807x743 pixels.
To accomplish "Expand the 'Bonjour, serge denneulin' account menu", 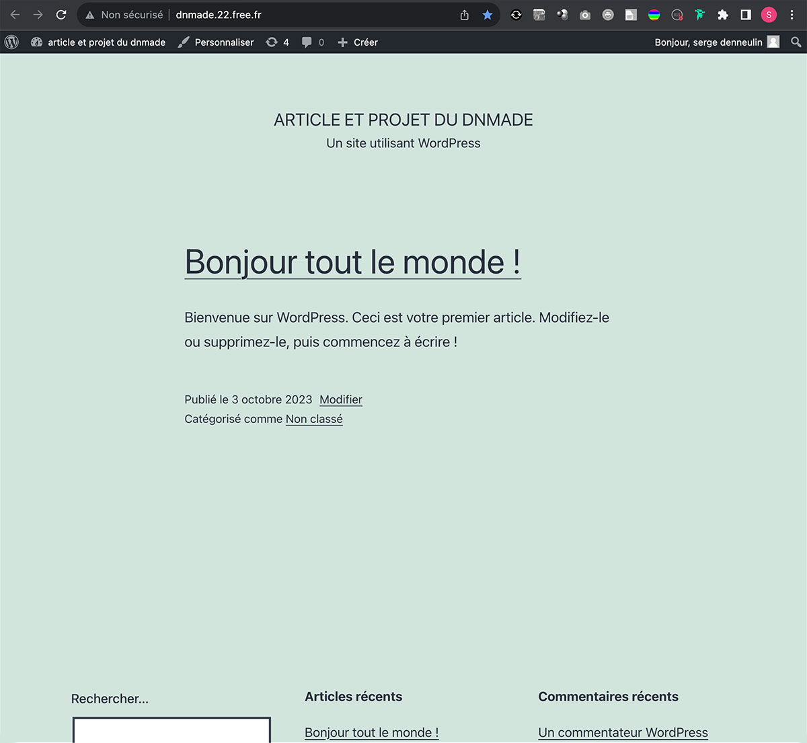I will point(716,42).
